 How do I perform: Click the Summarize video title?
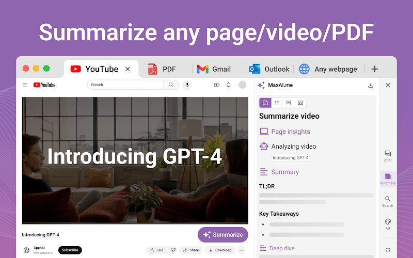(x=289, y=116)
